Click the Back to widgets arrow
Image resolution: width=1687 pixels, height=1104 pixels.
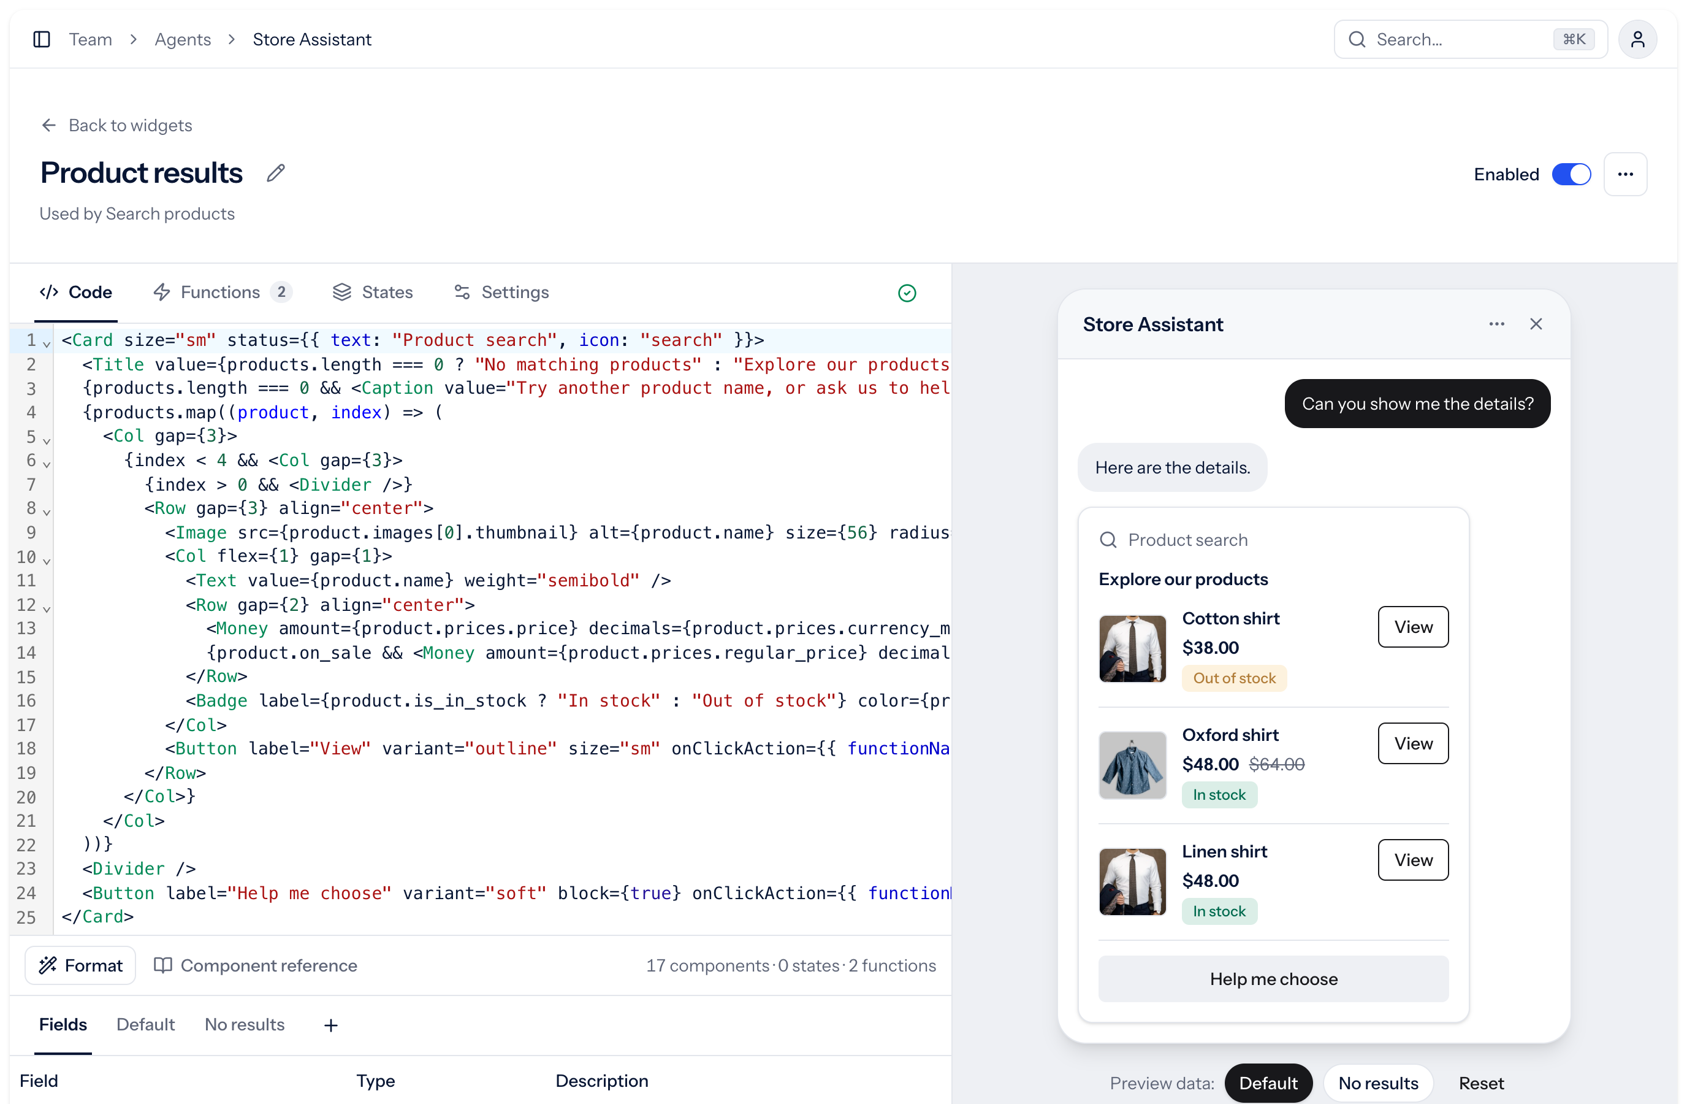click(49, 126)
